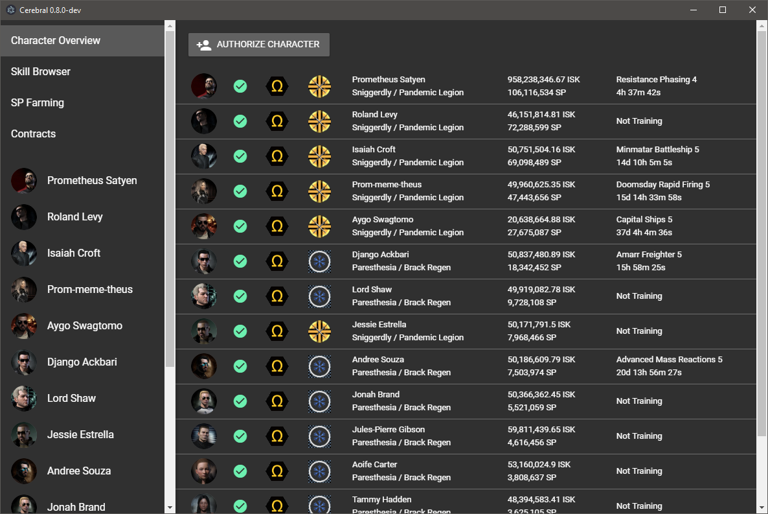Click Omega clone icon for Prom-meme-theus
The height and width of the screenshot is (514, 768).
(x=277, y=191)
